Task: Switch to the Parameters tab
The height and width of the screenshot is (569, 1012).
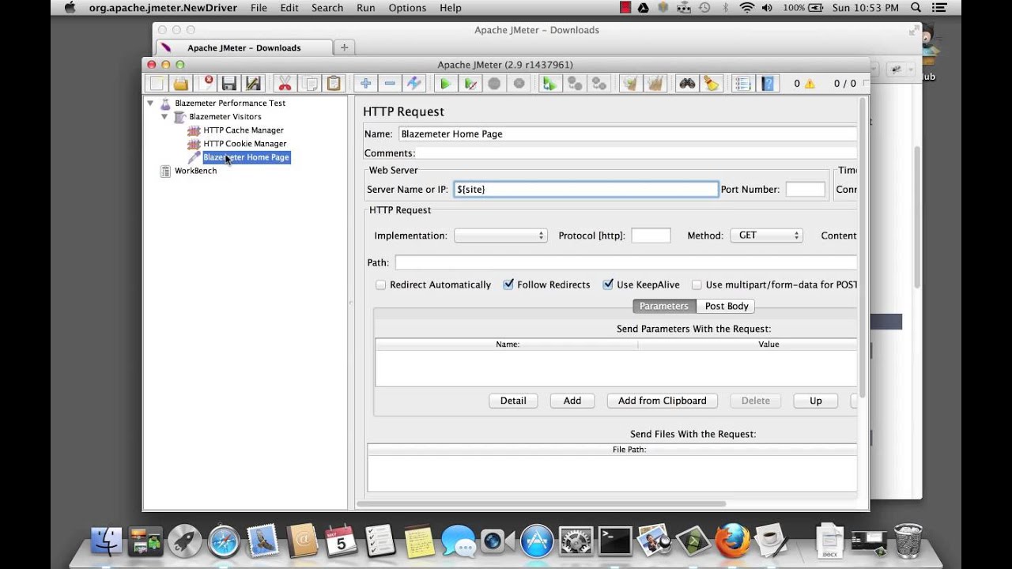Action: (x=664, y=306)
